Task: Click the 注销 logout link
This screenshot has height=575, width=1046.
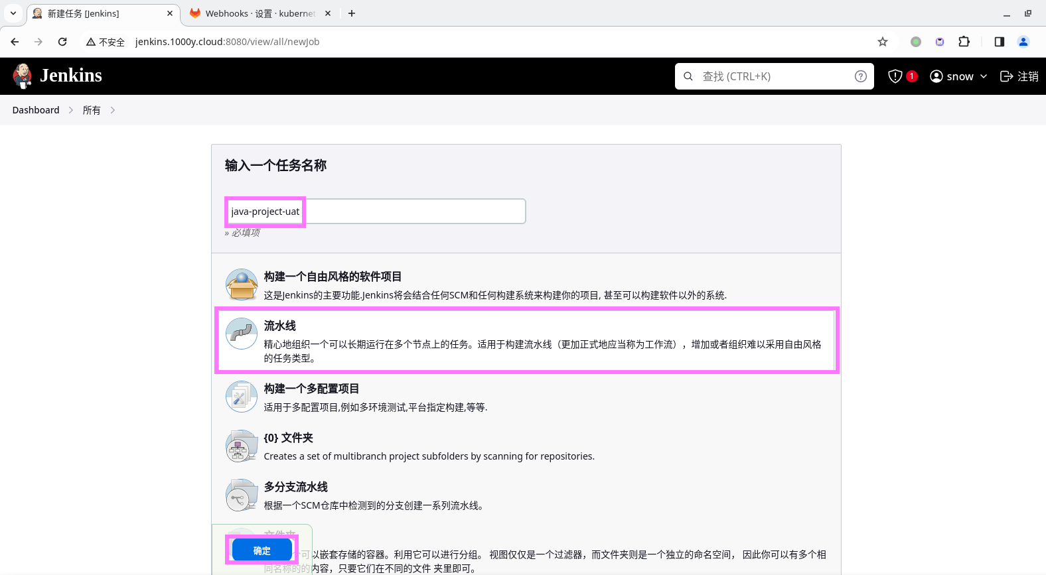Action: pyautogui.click(x=1019, y=76)
